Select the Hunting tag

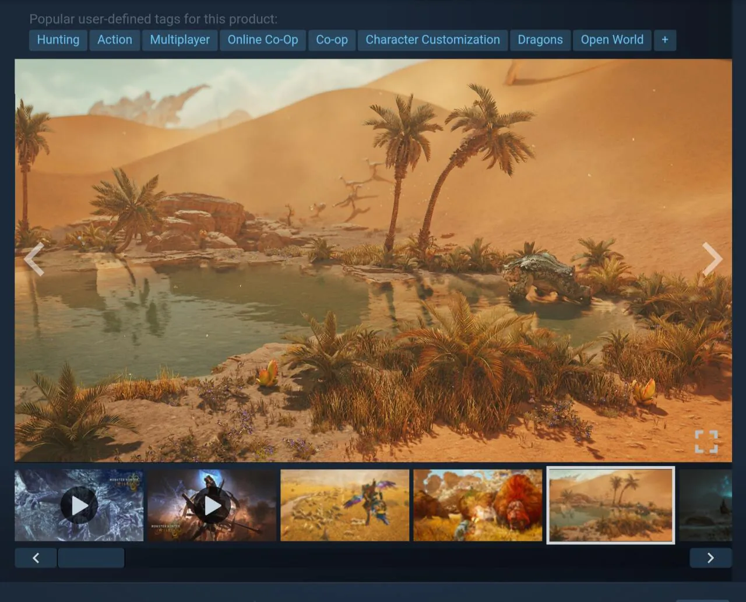[58, 40]
